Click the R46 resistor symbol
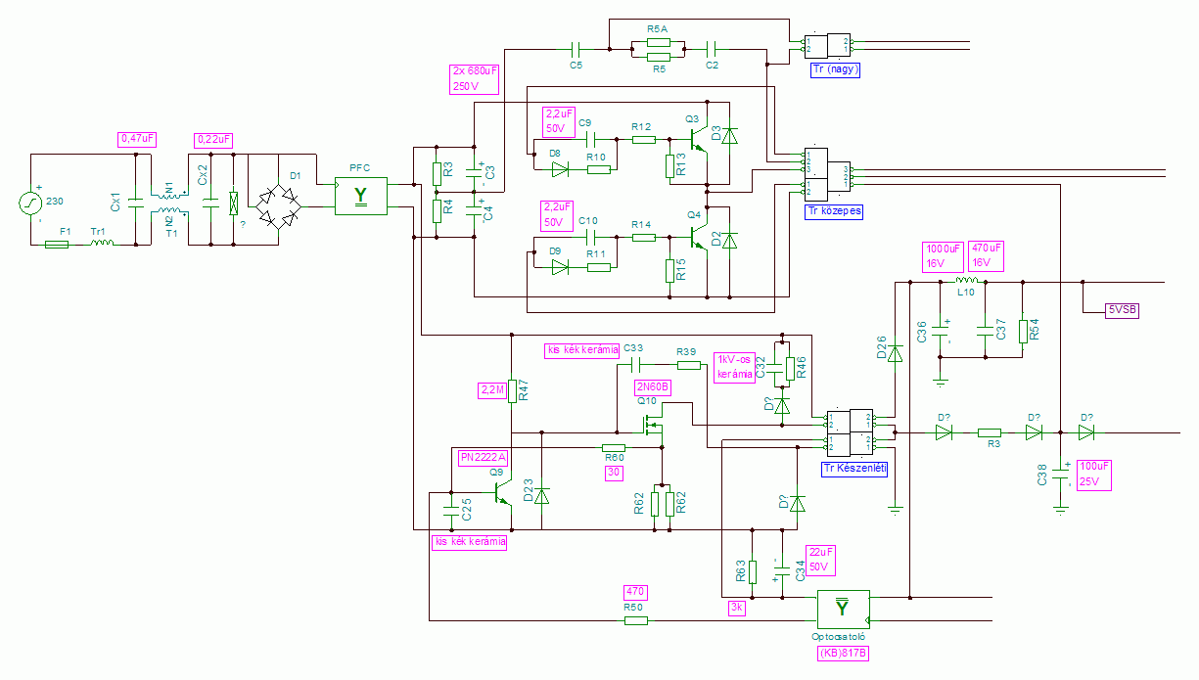 [x=792, y=368]
